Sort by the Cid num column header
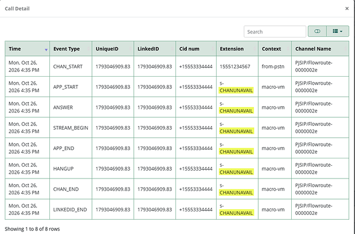Screen dimensions: 355x234 pyautogui.click(x=196, y=49)
